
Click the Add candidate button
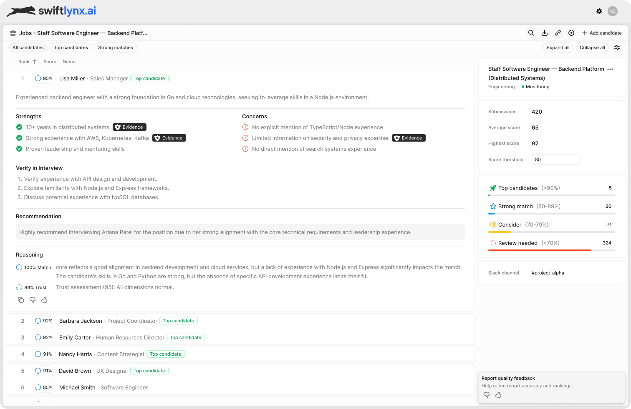tap(602, 33)
